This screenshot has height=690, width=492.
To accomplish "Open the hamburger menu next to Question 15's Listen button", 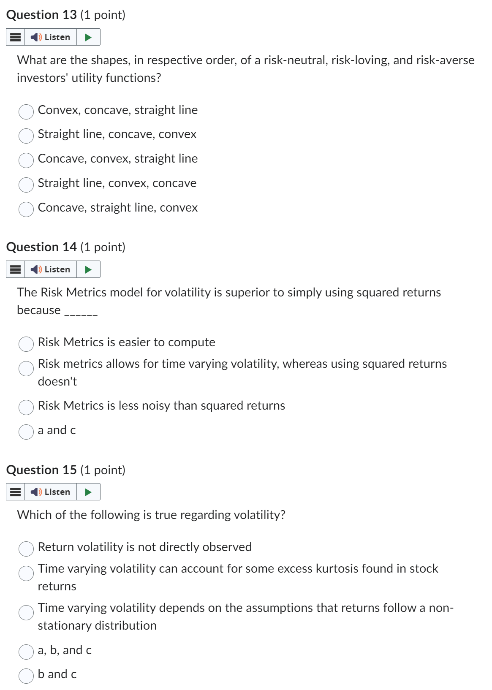I will tap(15, 492).
